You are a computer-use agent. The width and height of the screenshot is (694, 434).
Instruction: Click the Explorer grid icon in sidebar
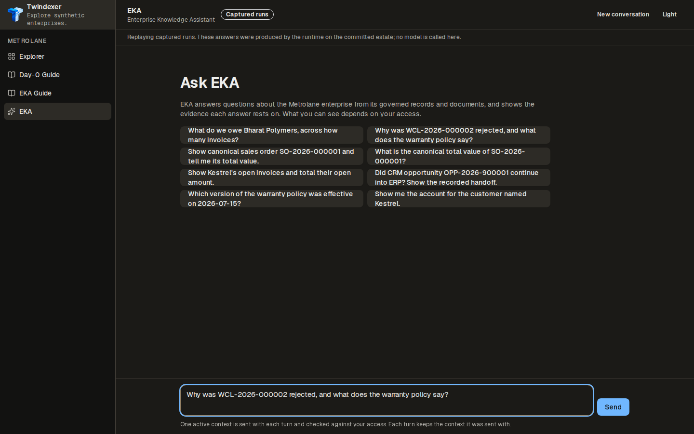(12, 56)
